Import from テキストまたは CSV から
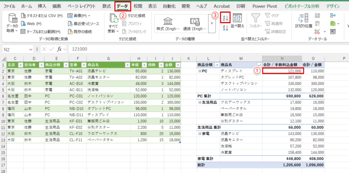 tap(42, 15)
